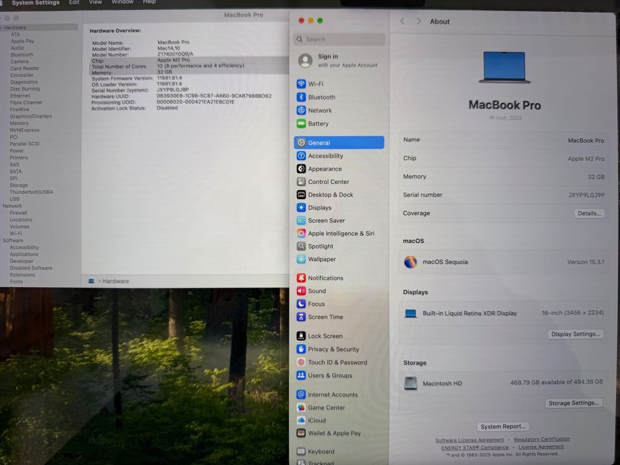The width and height of the screenshot is (620, 465).
Task: Collapse Software section in System Information sidebar
Action: 1,240
